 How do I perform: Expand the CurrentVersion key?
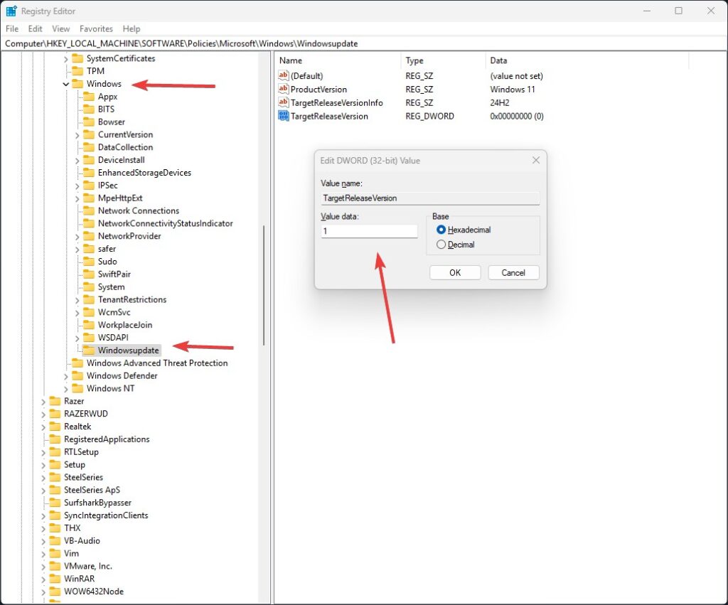point(77,135)
